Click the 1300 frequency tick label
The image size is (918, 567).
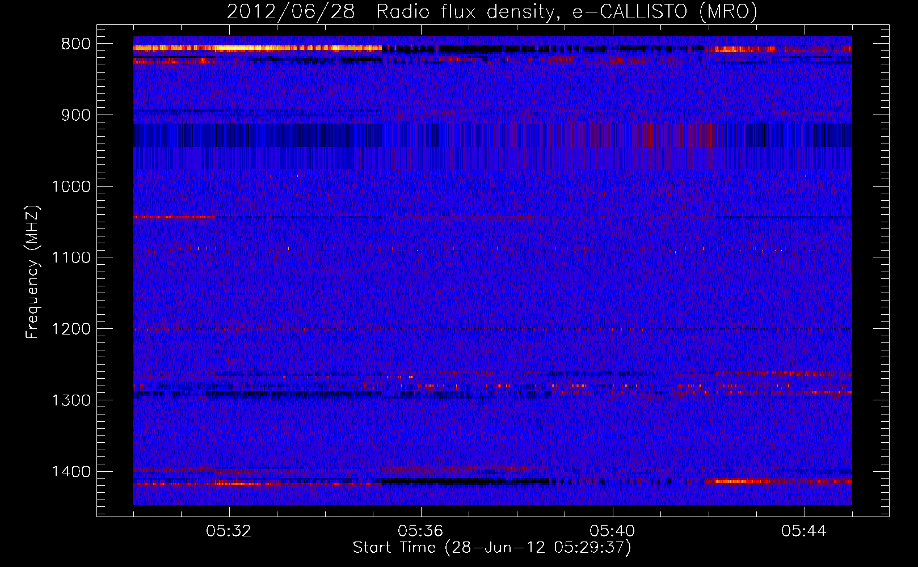[x=71, y=400]
